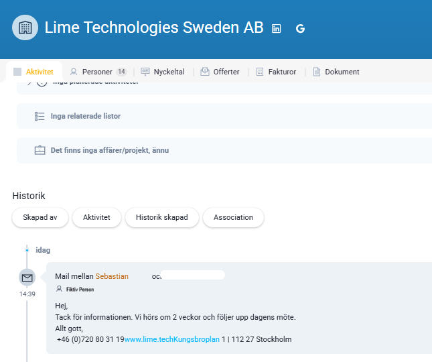Click the Fiktiv Person label
This screenshot has height=362, width=432.
pos(80,289)
